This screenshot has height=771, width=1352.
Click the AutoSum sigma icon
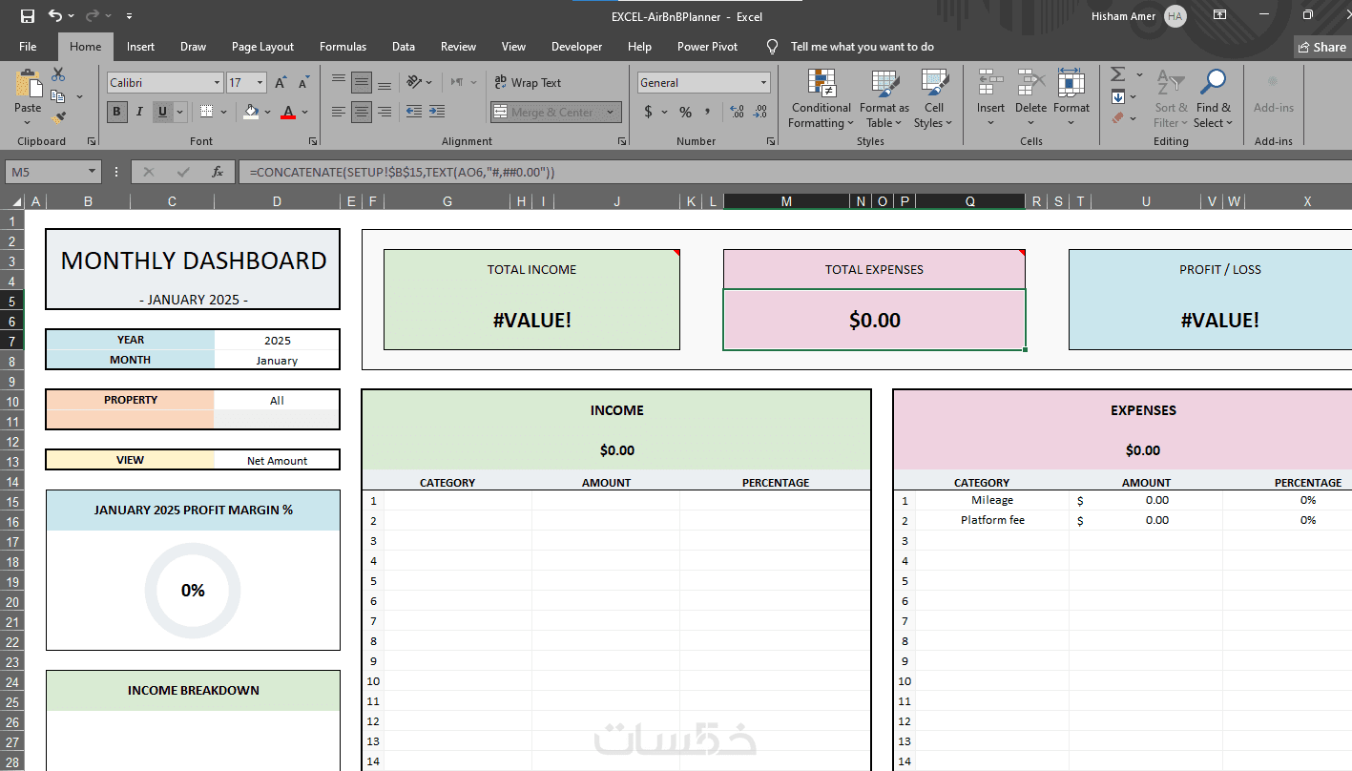pos(1118,74)
